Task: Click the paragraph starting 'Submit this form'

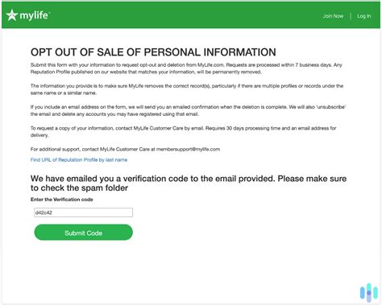Action: (x=186, y=68)
